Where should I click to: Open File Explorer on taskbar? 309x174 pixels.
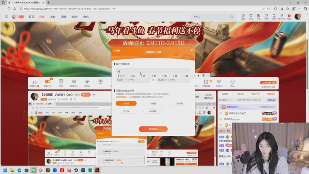pyautogui.click(x=12, y=170)
